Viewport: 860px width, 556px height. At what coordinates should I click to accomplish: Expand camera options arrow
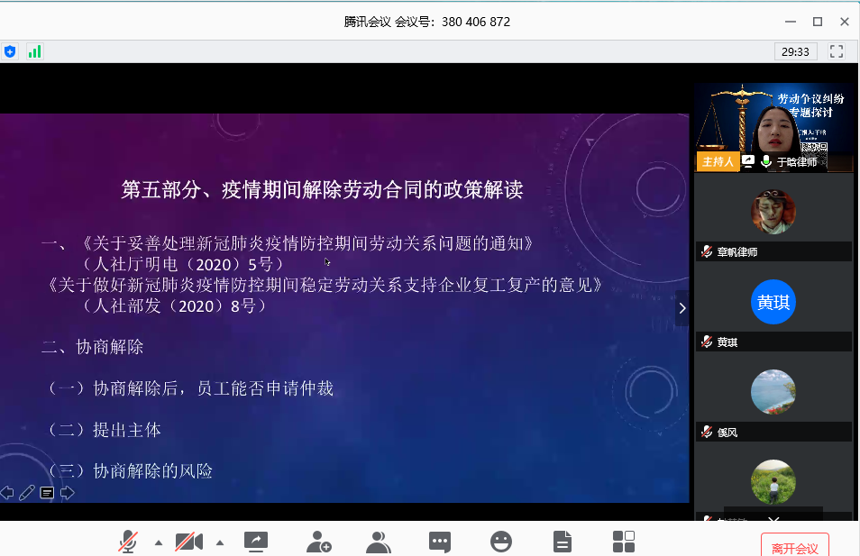[220, 542]
